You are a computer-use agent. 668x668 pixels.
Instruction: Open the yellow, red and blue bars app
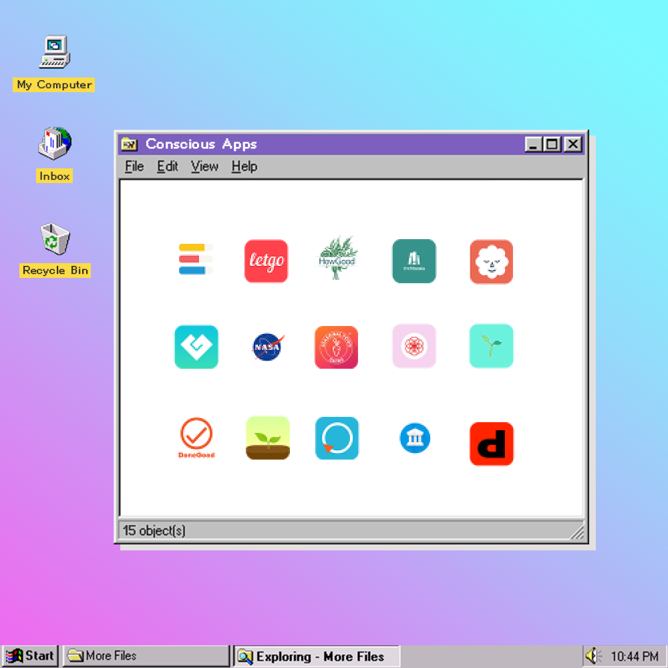click(195, 259)
